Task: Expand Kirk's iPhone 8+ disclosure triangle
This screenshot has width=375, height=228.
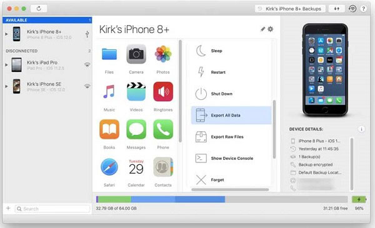Action: click(6, 34)
